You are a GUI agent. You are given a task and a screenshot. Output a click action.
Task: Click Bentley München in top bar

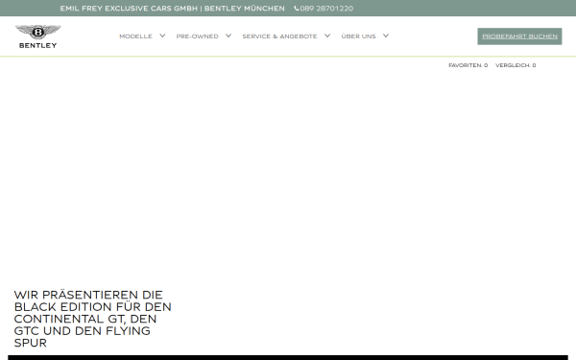(x=244, y=9)
